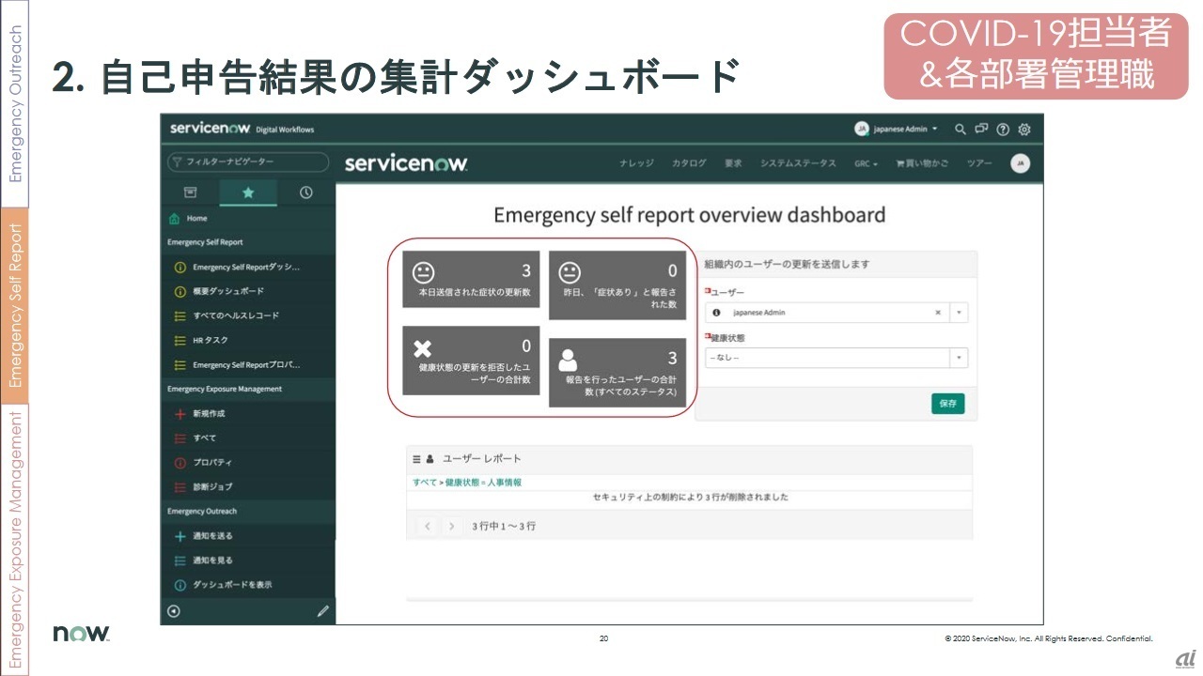Click the Home house icon in navigator
This screenshot has width=1203, height=676.
pos(174,218)
